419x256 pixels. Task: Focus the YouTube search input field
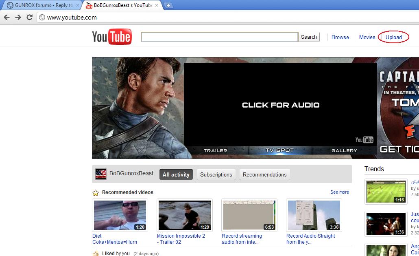(x=219, y=37)
